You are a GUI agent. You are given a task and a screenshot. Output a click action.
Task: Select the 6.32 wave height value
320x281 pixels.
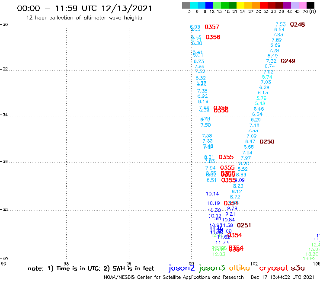click(201, 78)
